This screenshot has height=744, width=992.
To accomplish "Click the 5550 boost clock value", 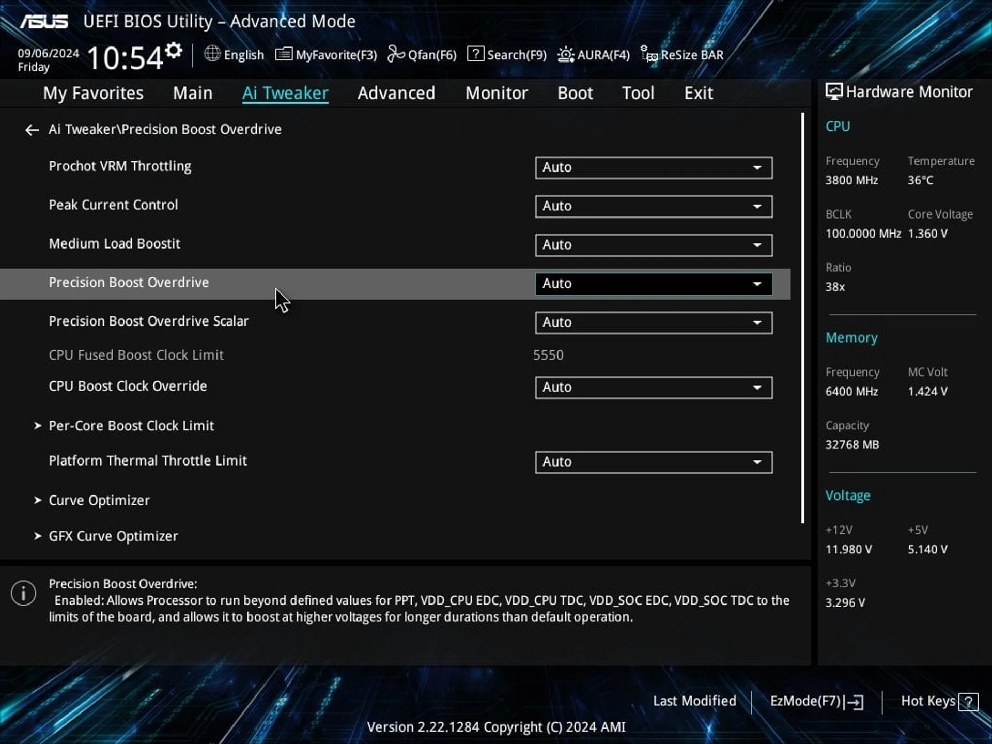I will click(548, 355).
